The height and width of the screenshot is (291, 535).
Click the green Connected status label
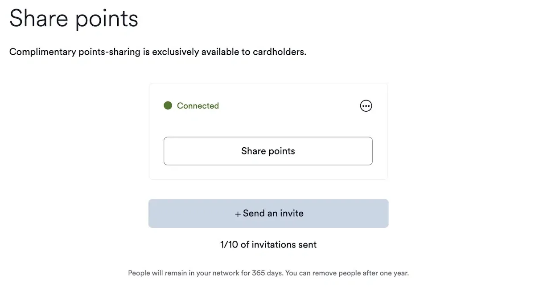point(198,106)
